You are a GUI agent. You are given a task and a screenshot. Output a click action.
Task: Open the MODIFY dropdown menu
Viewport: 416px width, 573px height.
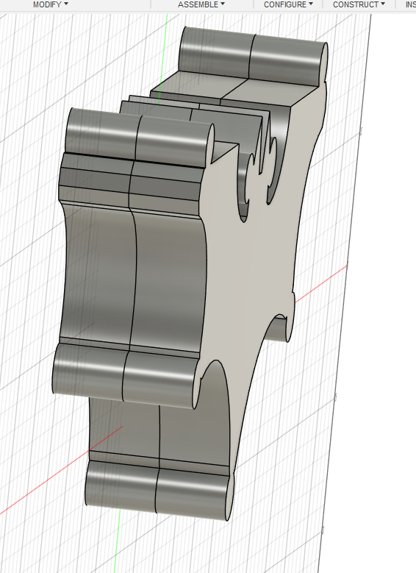point(51,4)
